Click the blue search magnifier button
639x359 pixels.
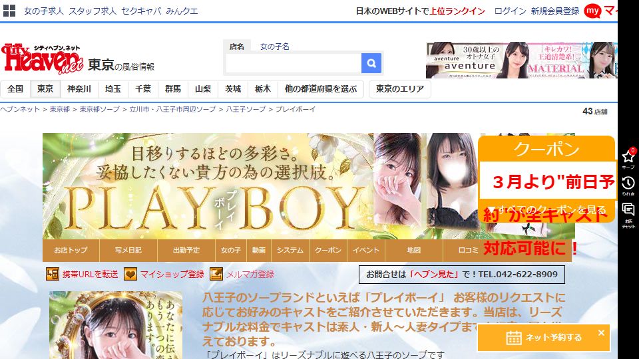[371, 63]
